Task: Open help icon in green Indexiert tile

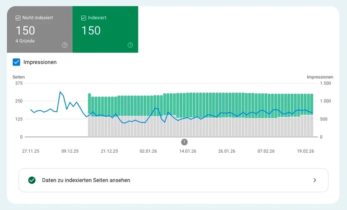Action: [130, 45]
